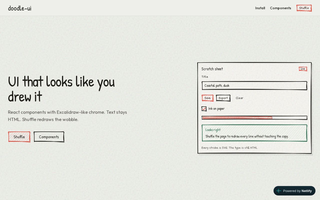320x200 pixels.
Task: Open the Powered by Netlify badge
Action: (294, 191)
